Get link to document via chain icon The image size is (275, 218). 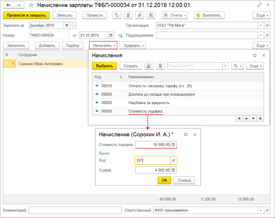click(x=259, y=5)
